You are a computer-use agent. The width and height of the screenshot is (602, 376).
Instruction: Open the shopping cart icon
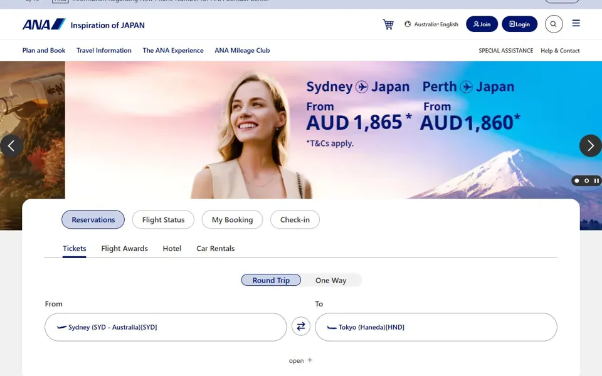[388, 24]
